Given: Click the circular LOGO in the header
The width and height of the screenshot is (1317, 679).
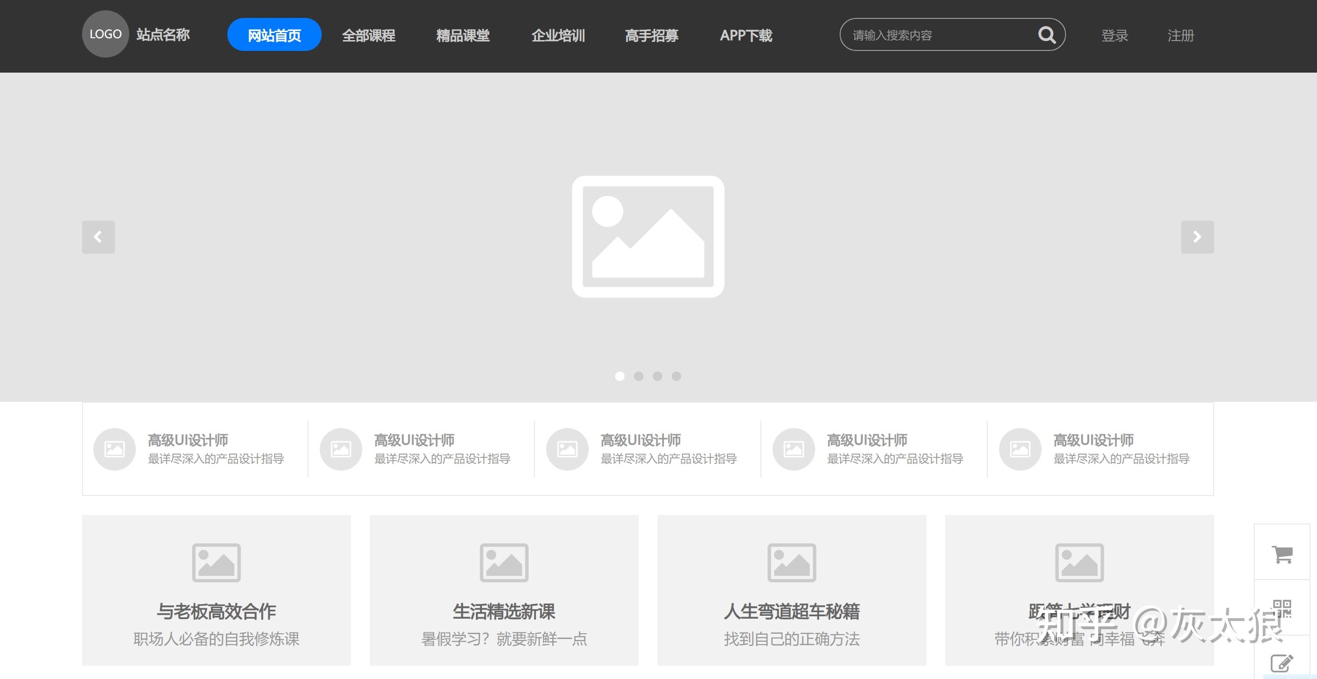Looking at the screenshot, I should [105, 34].
